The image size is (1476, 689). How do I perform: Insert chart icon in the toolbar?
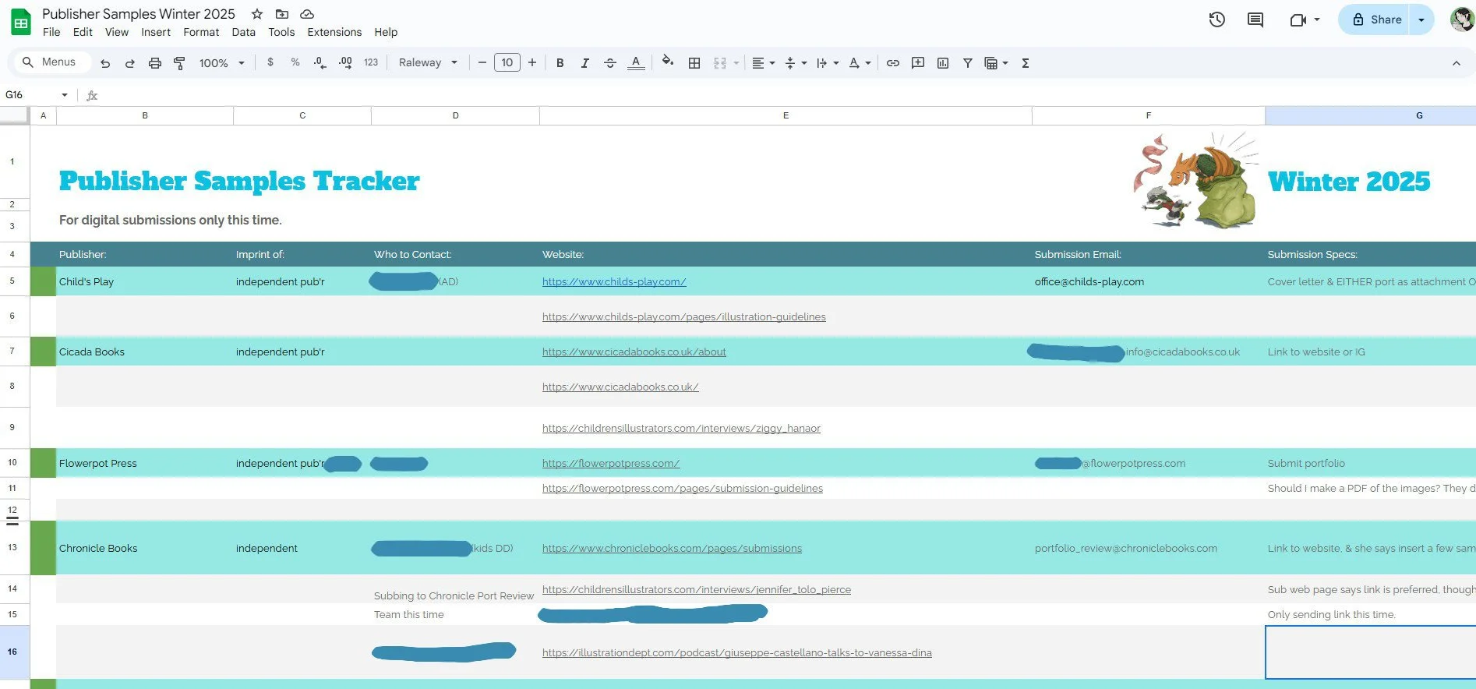943,63
